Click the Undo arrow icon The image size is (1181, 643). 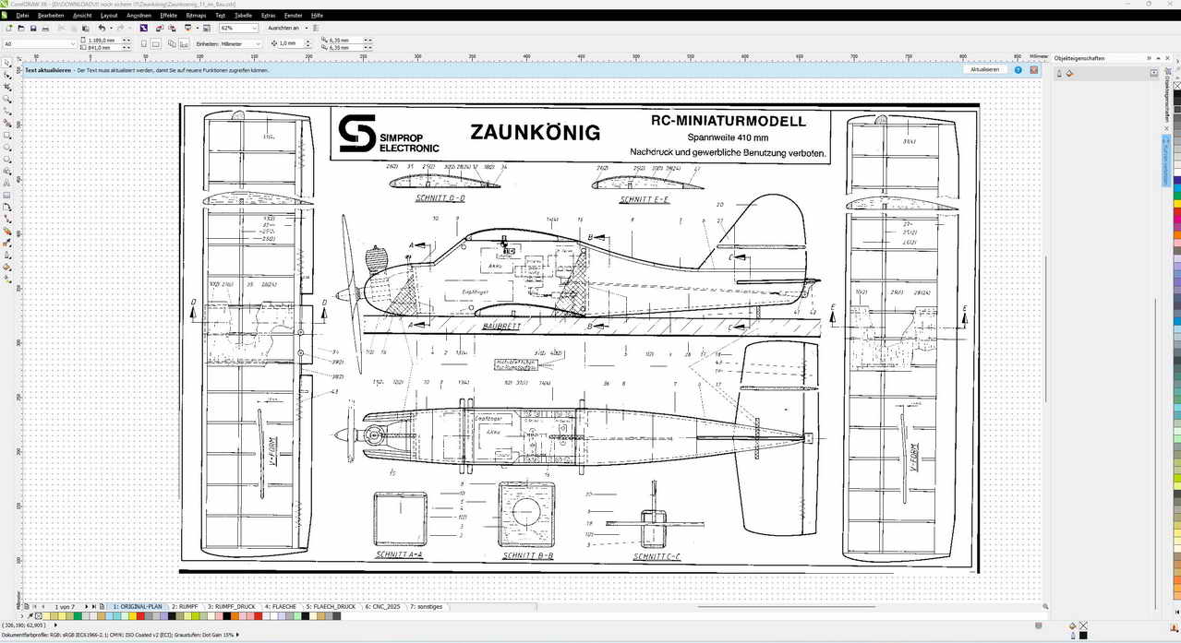102,29
